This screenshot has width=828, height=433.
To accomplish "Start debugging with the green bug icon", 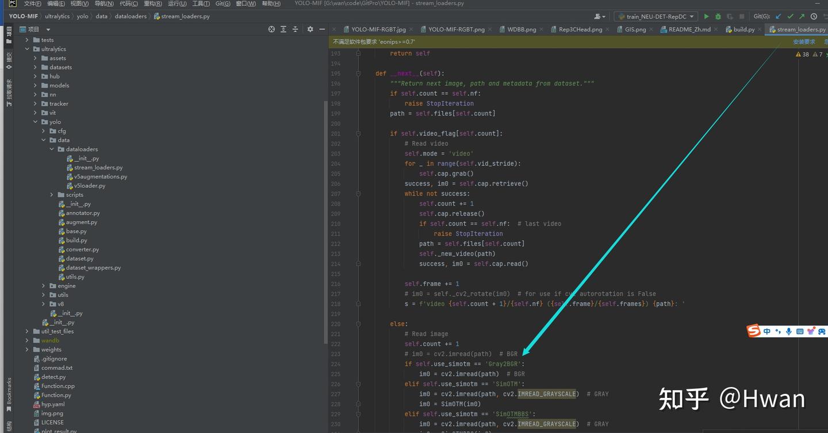I will pyautogui.click(x=718, y=17).
